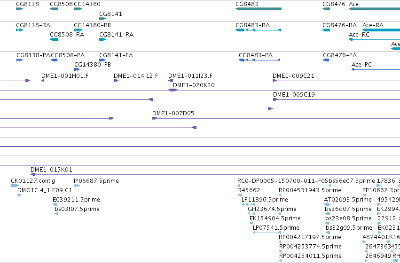Screen dimensions: 400x263
Task: Click EST IP06687.5prime label
Action: tap(96, 181)
